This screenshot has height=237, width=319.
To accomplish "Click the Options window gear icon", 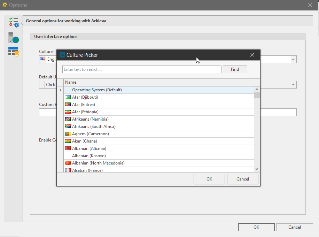I will [x=5, y=5].
